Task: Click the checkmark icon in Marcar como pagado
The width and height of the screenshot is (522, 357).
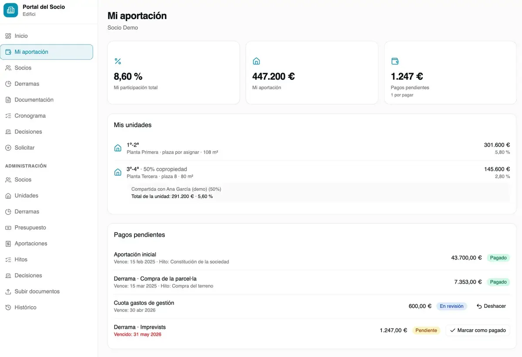Action: [453, 330]
